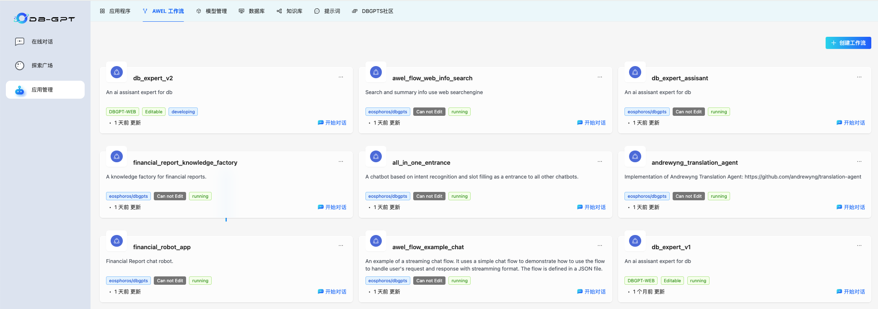
Task: Click the 创建工作流 button
Action: 848,43
